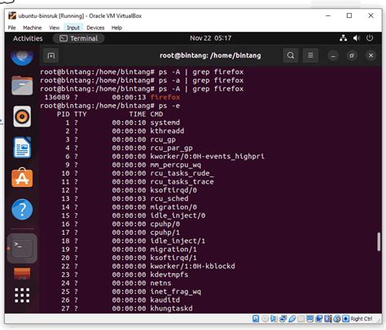Maximize the terminal window
This screenshot has height=330, width=386.
(352, 56)
